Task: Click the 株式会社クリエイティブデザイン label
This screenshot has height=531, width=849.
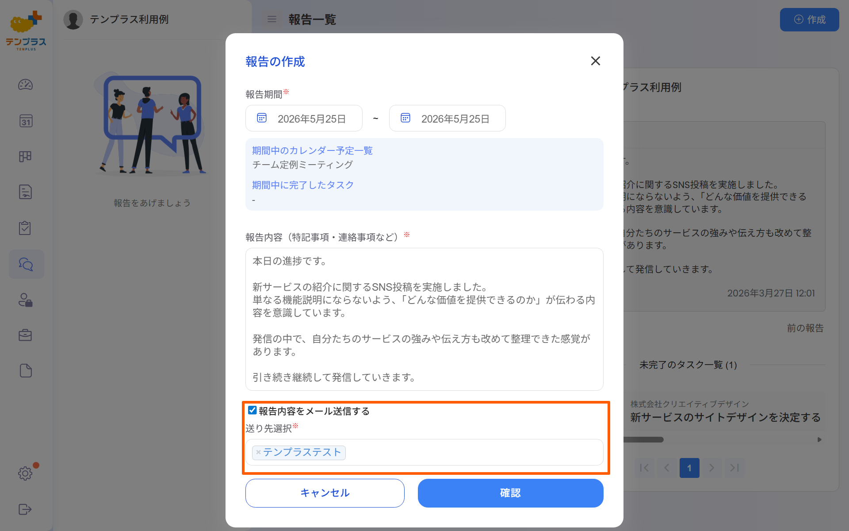Action: (689, 404)
